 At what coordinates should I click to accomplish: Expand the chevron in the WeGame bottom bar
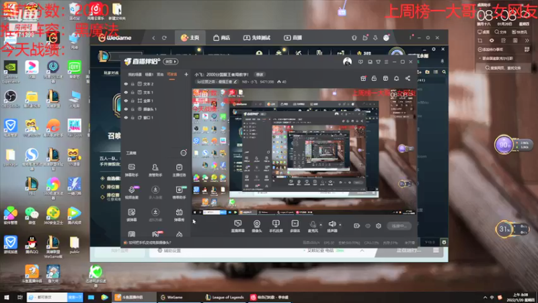tap(362, 250)
